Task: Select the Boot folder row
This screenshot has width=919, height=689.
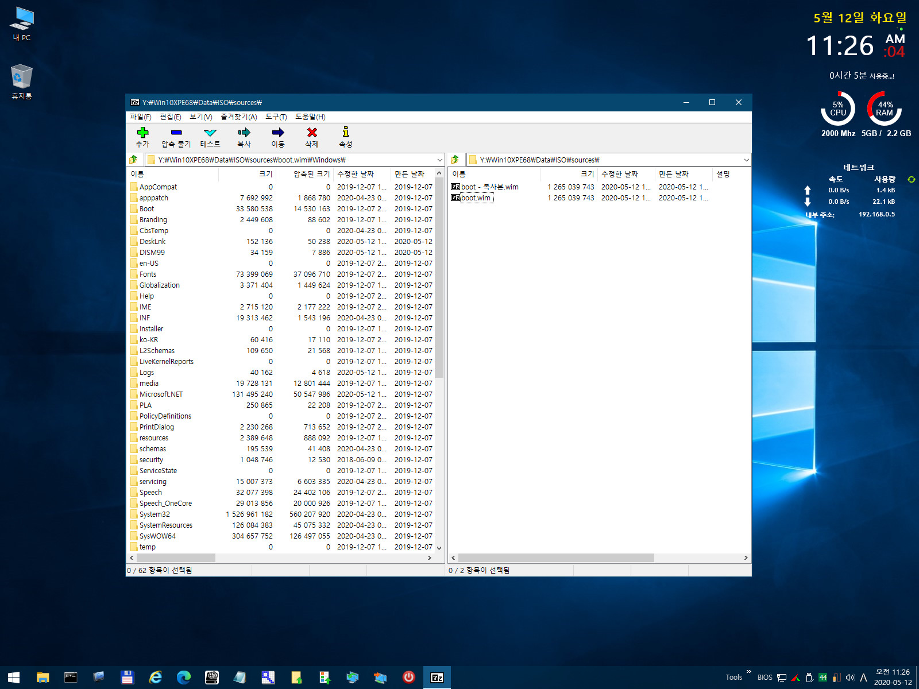Action: point(280,209)
